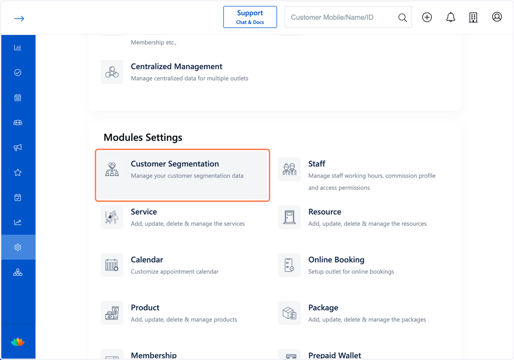Click the lotus logo in the sidebar
The height and width of the screenshot is (360, 514).
point(18,342)
